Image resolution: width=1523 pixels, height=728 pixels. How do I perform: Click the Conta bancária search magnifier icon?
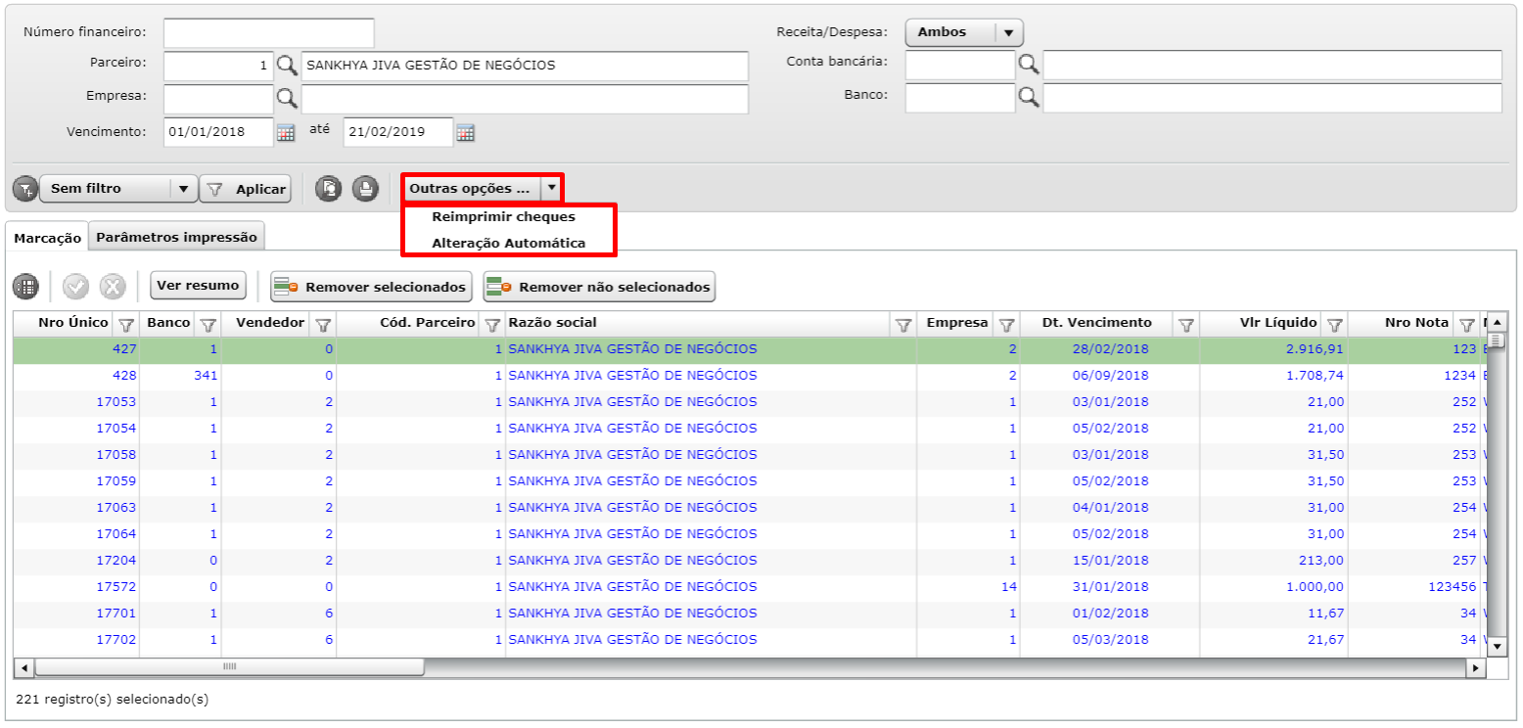click(x=1029, y=64)
